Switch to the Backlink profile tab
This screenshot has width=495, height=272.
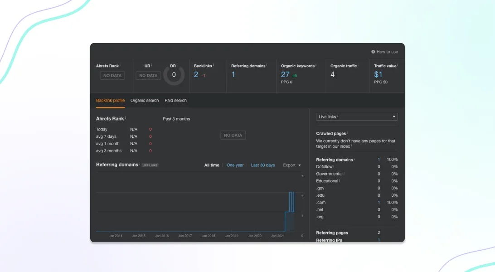(x=110, y=100)
